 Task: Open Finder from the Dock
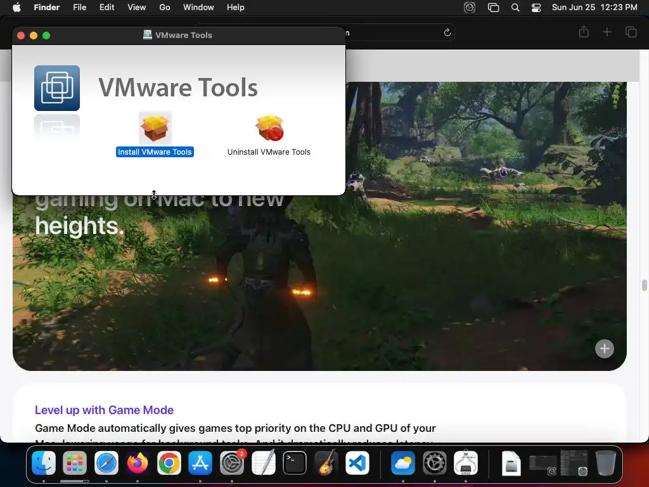44,462
